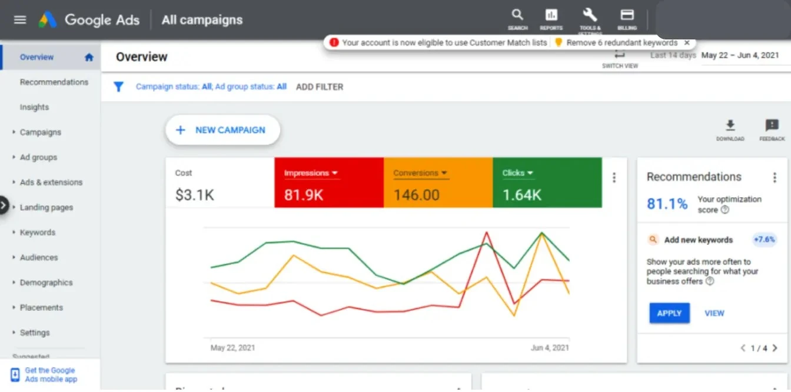791x392 pixels.
Task: Open the Ad groups section
Action: coord(39,157)
